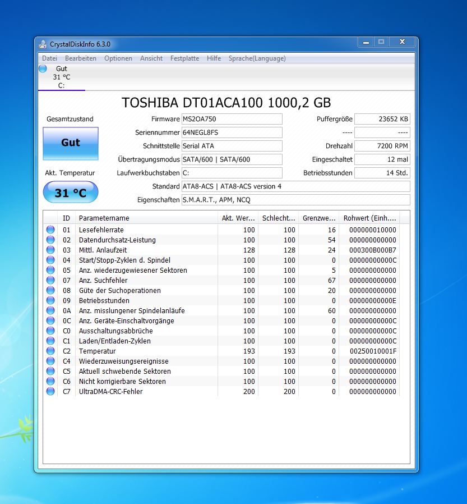Click status orb for Mittl. Anlaufzeit row
The width and height of the screenshot is (467, 504).
[50, 250]
